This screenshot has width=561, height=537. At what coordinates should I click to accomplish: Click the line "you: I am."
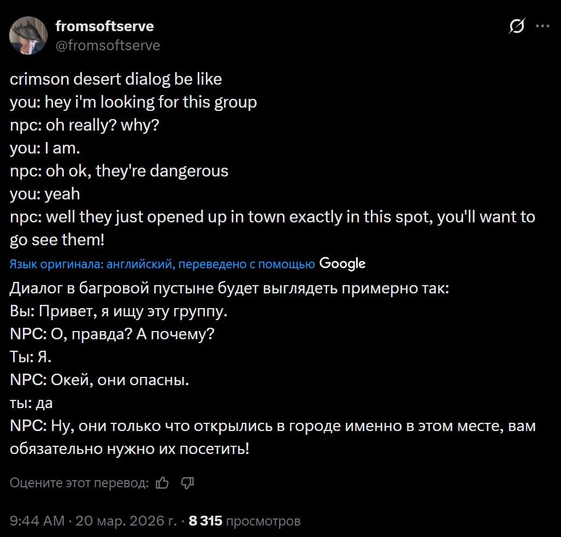45,148
